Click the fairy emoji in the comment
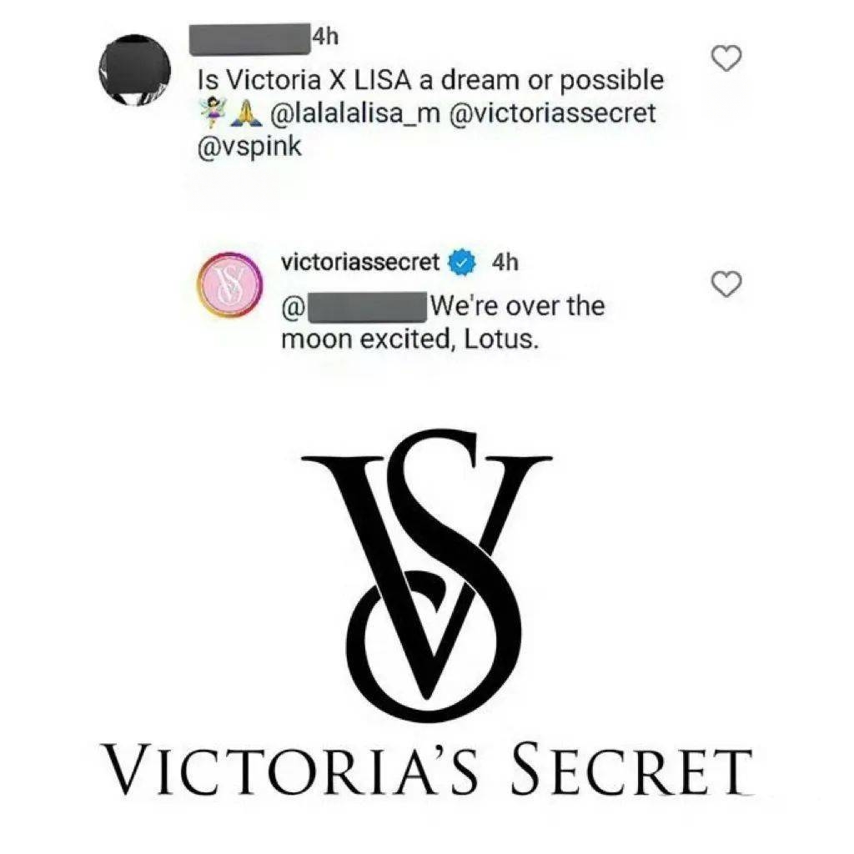Image resolution: width=854 pixels, height=854 pixels. coord(213,113)
